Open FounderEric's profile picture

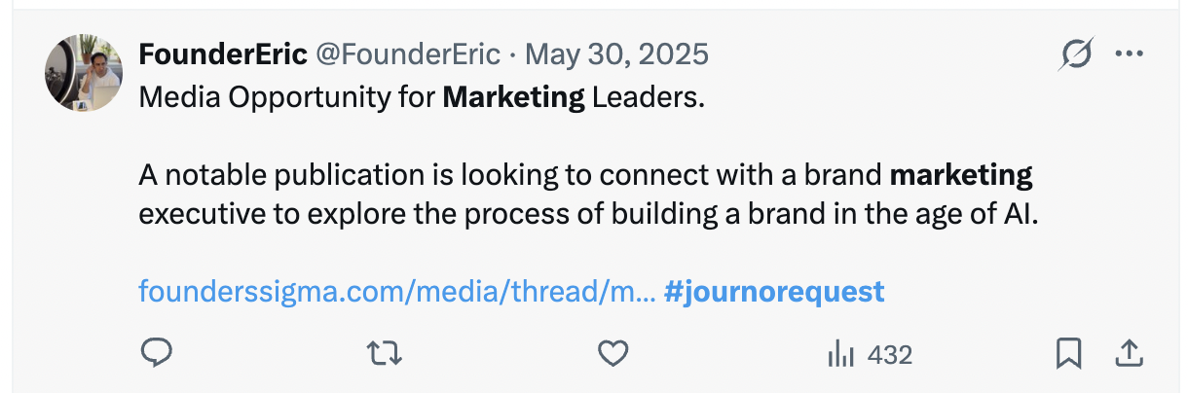(x=84, y=73)
